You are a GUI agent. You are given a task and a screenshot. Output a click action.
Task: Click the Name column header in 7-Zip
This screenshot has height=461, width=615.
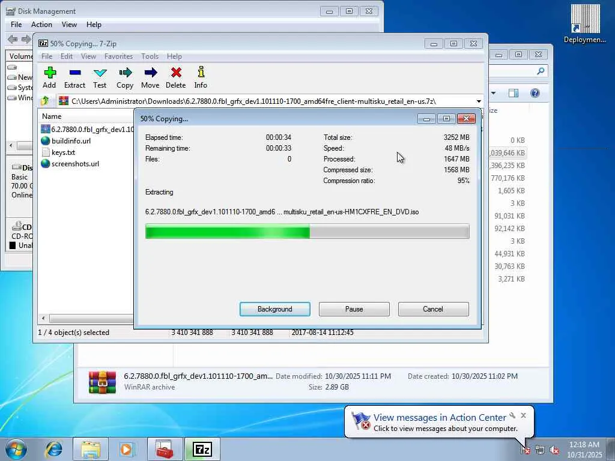tap(52, 116)
